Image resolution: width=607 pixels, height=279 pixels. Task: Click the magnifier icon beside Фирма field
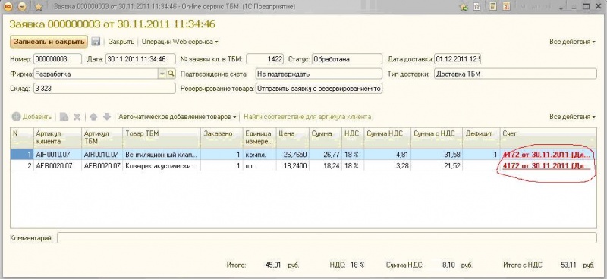pos(171,74)
